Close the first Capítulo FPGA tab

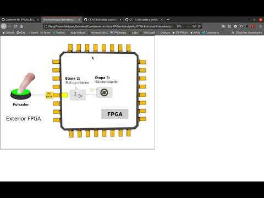[x=38, y=20]
